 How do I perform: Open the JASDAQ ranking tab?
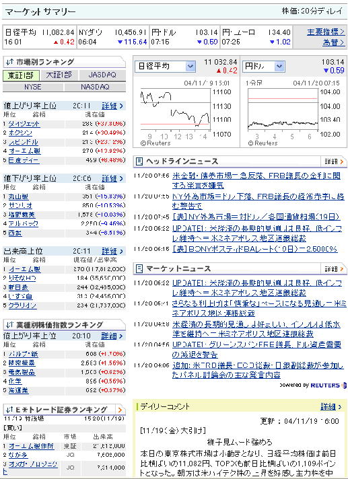click(x=102, y=75)
